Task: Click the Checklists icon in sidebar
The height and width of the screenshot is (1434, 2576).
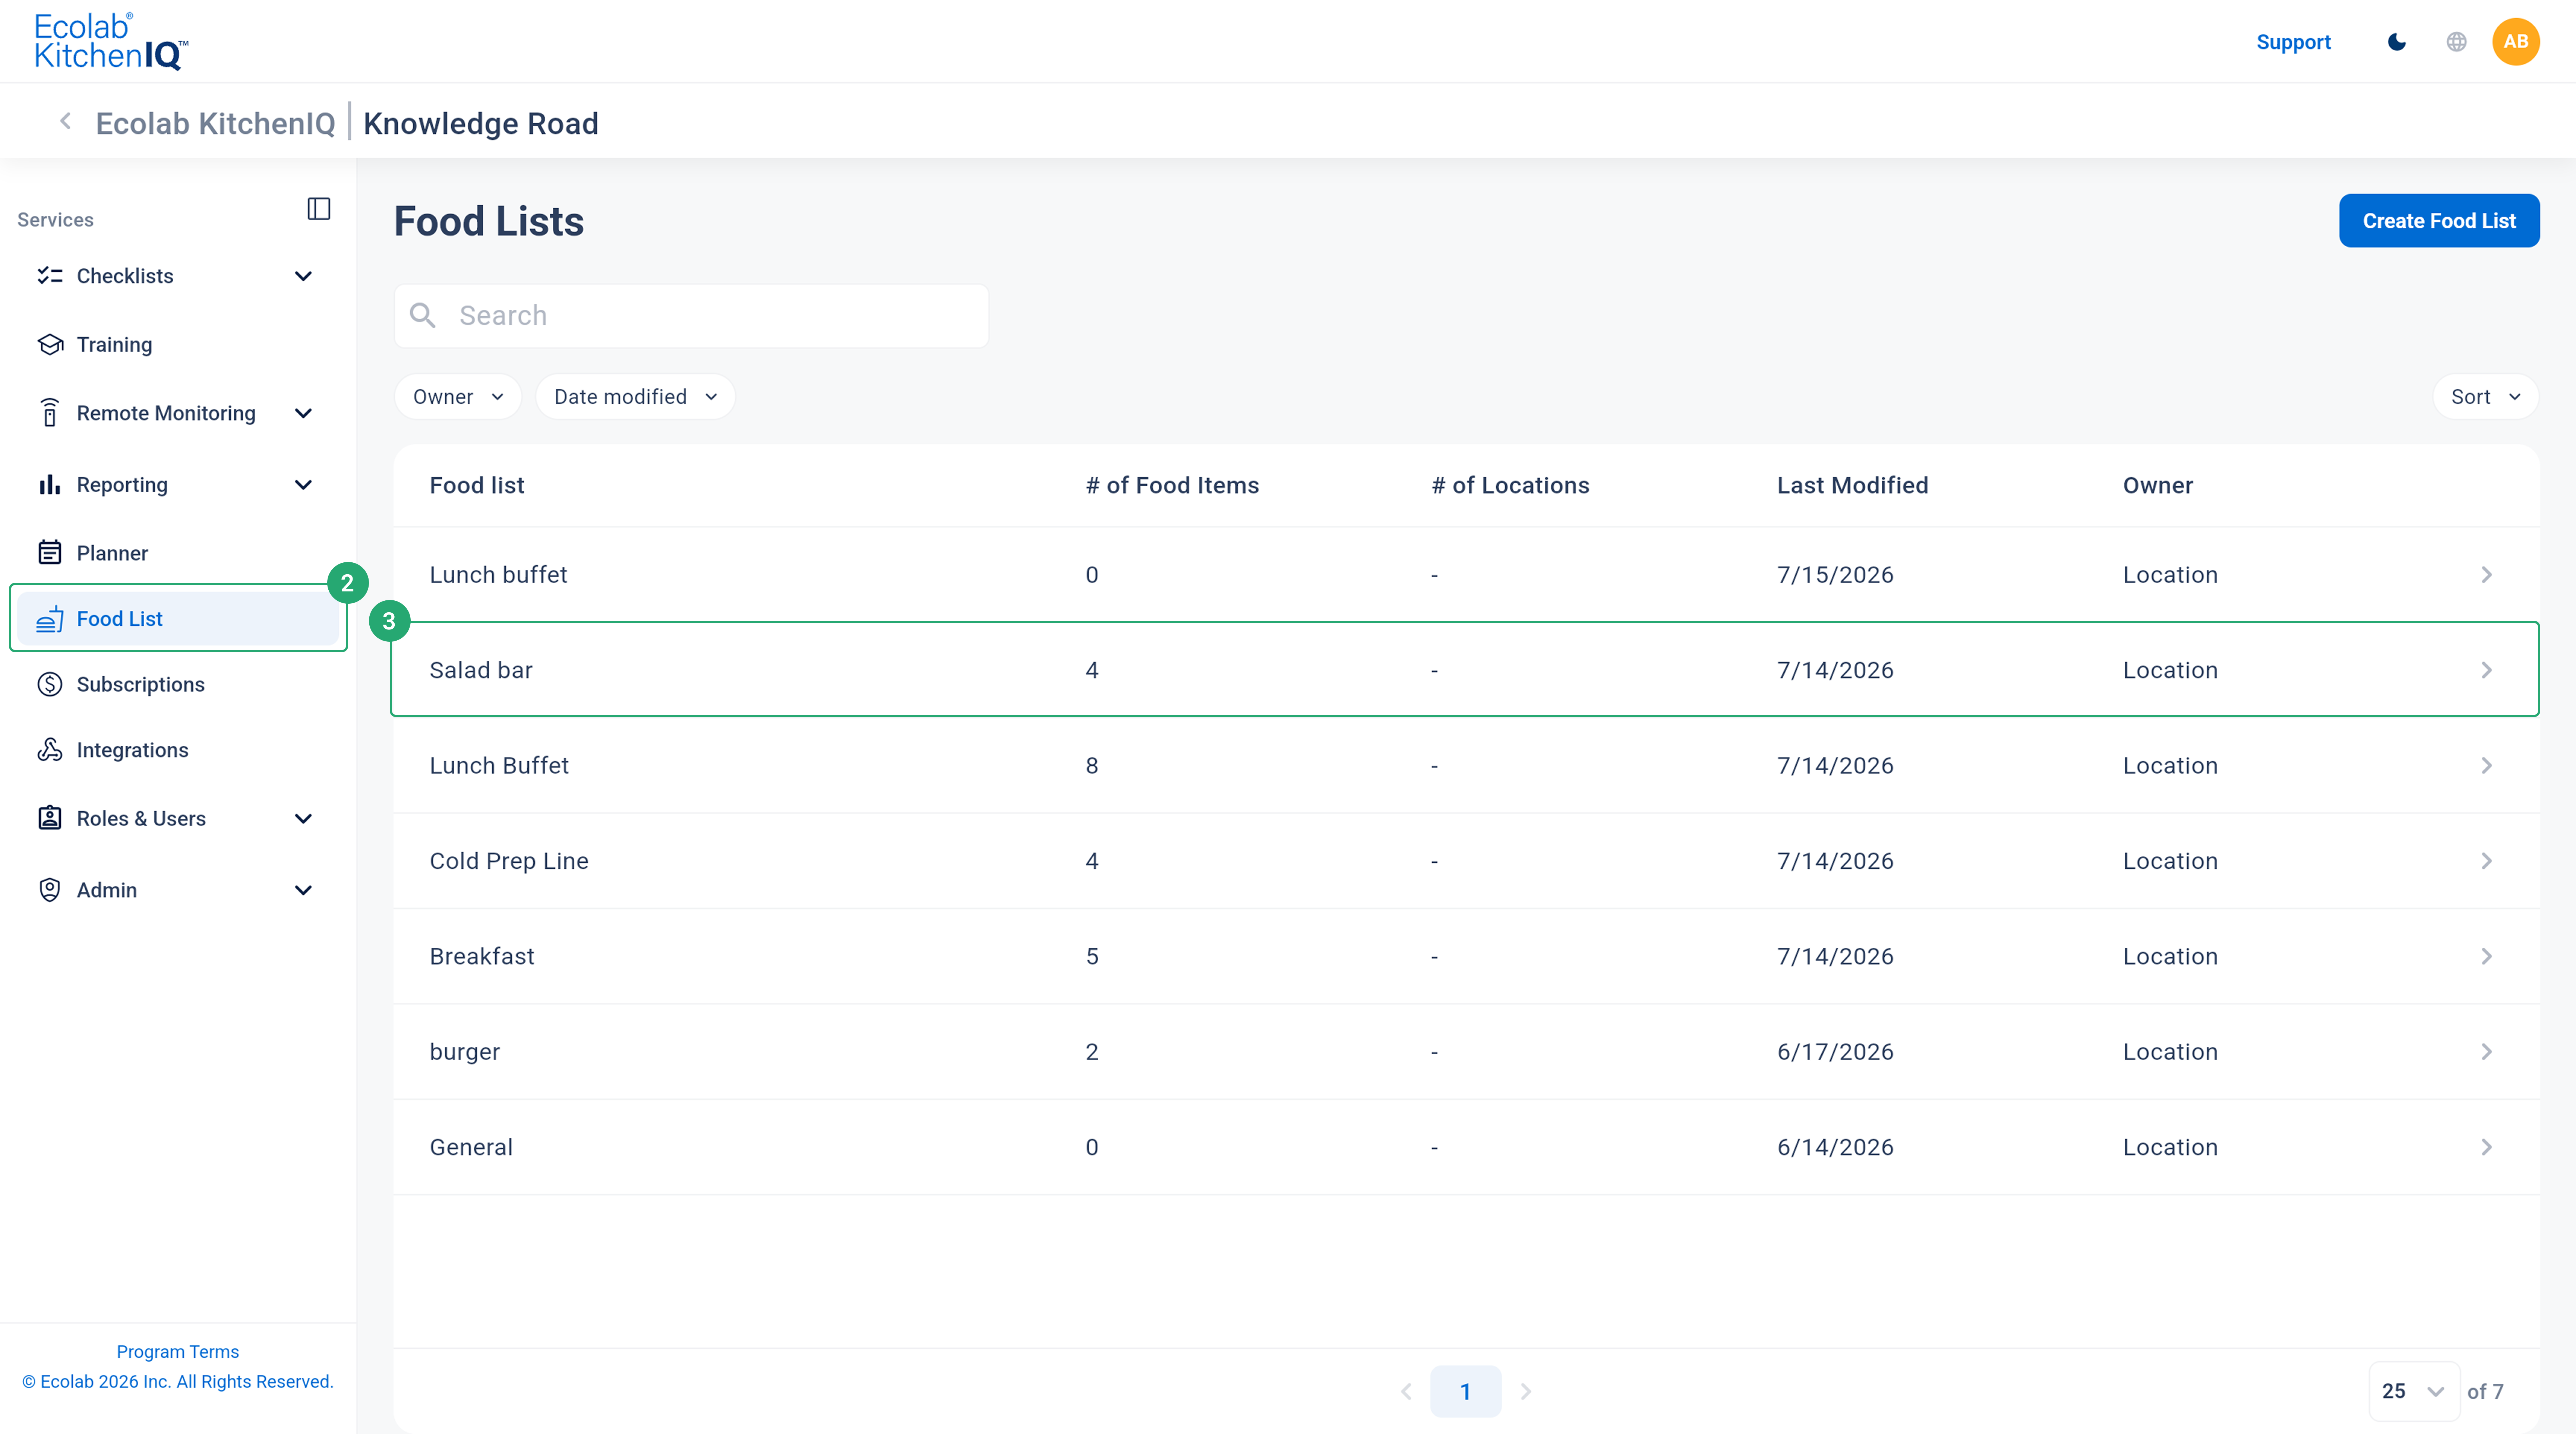Action: click(x=50, y=276)
